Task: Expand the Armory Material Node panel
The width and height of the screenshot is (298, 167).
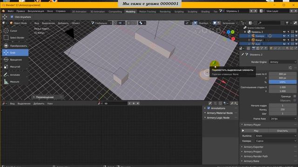Action: click(220, 113)
